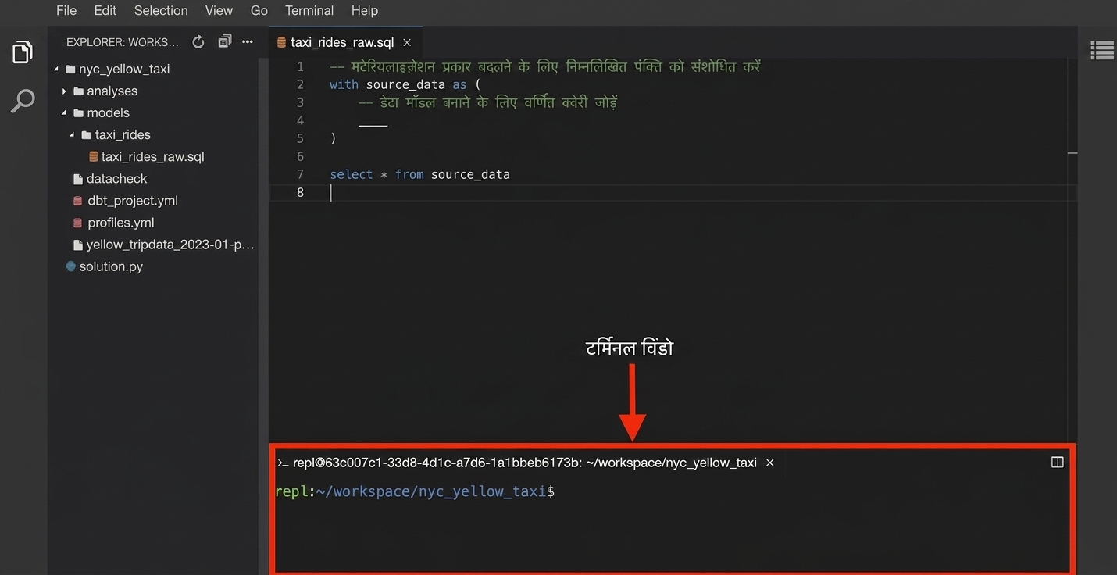Viewport: 1117px width, 575px height.
Task: Click the analyses folder icon
Action: click(x=78, y=91)
